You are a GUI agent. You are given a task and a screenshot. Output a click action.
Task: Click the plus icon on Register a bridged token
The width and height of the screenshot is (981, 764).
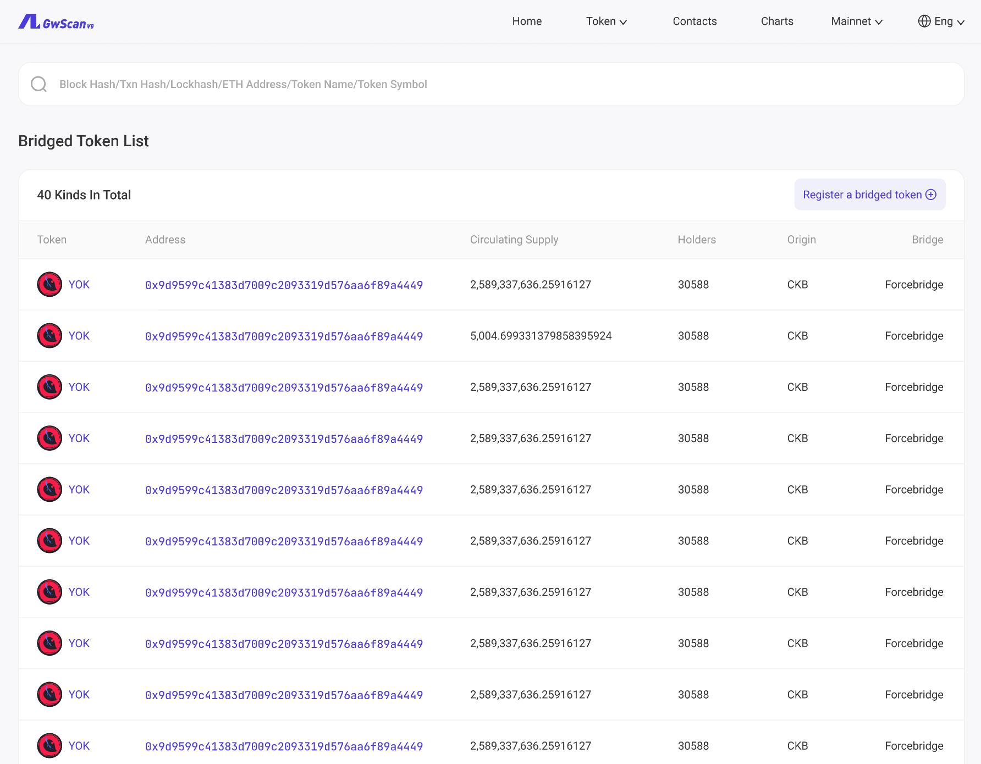coord(930,195)
